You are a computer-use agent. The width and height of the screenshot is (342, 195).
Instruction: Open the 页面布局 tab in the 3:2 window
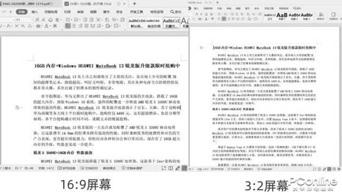point(208,9)
